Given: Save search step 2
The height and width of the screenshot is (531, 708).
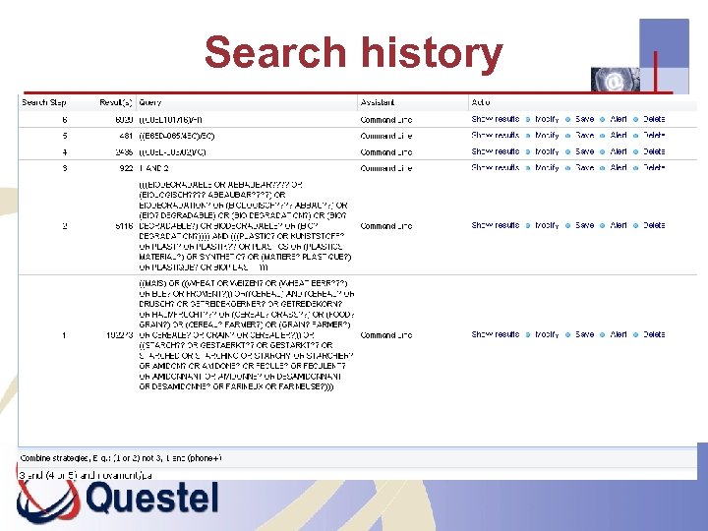Looking at the screenshot, I should click(x=585, y=225).
